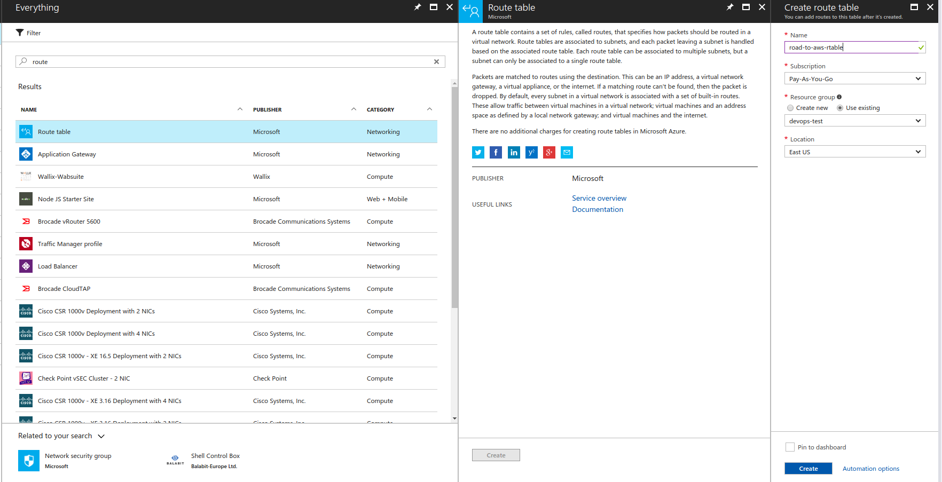Pin the Route table blade

730,7
